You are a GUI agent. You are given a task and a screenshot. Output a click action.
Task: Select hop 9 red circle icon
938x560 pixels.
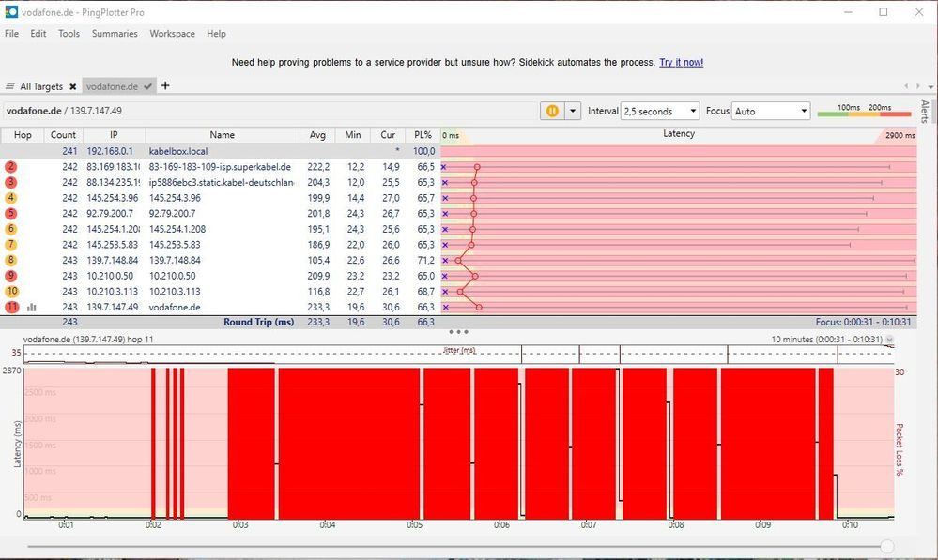(10, 276)
